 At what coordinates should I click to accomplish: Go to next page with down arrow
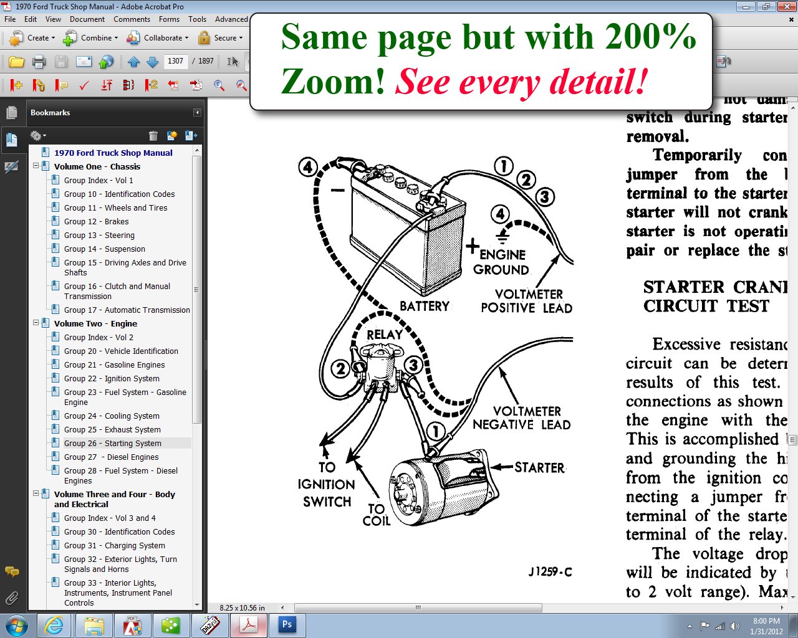tap(152, 62)
